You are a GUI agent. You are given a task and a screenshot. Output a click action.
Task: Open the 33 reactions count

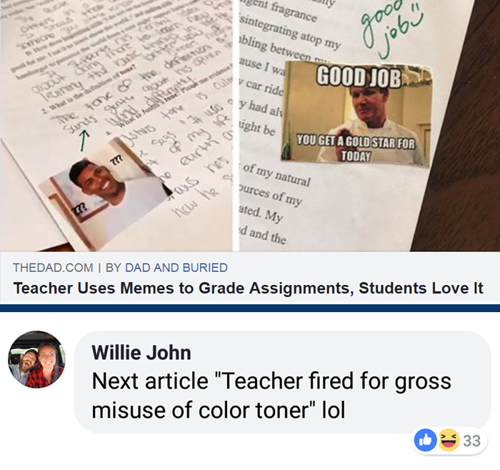[x=471, y=441]
